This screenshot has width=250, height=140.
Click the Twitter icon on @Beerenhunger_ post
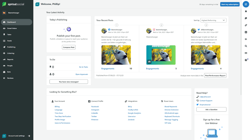click(199, 29)
